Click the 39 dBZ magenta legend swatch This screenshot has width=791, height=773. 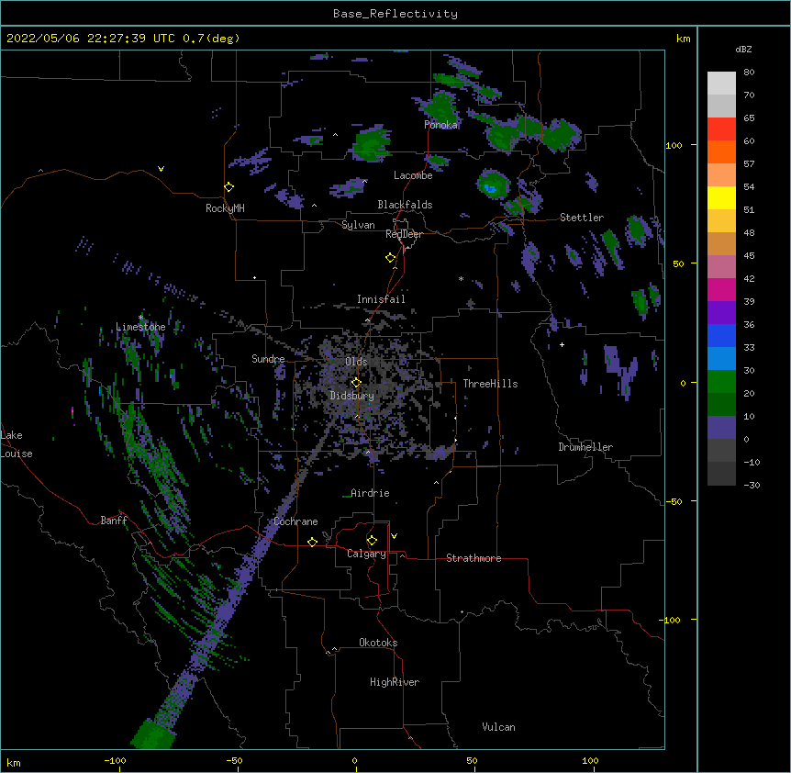[x=721, y=289]
